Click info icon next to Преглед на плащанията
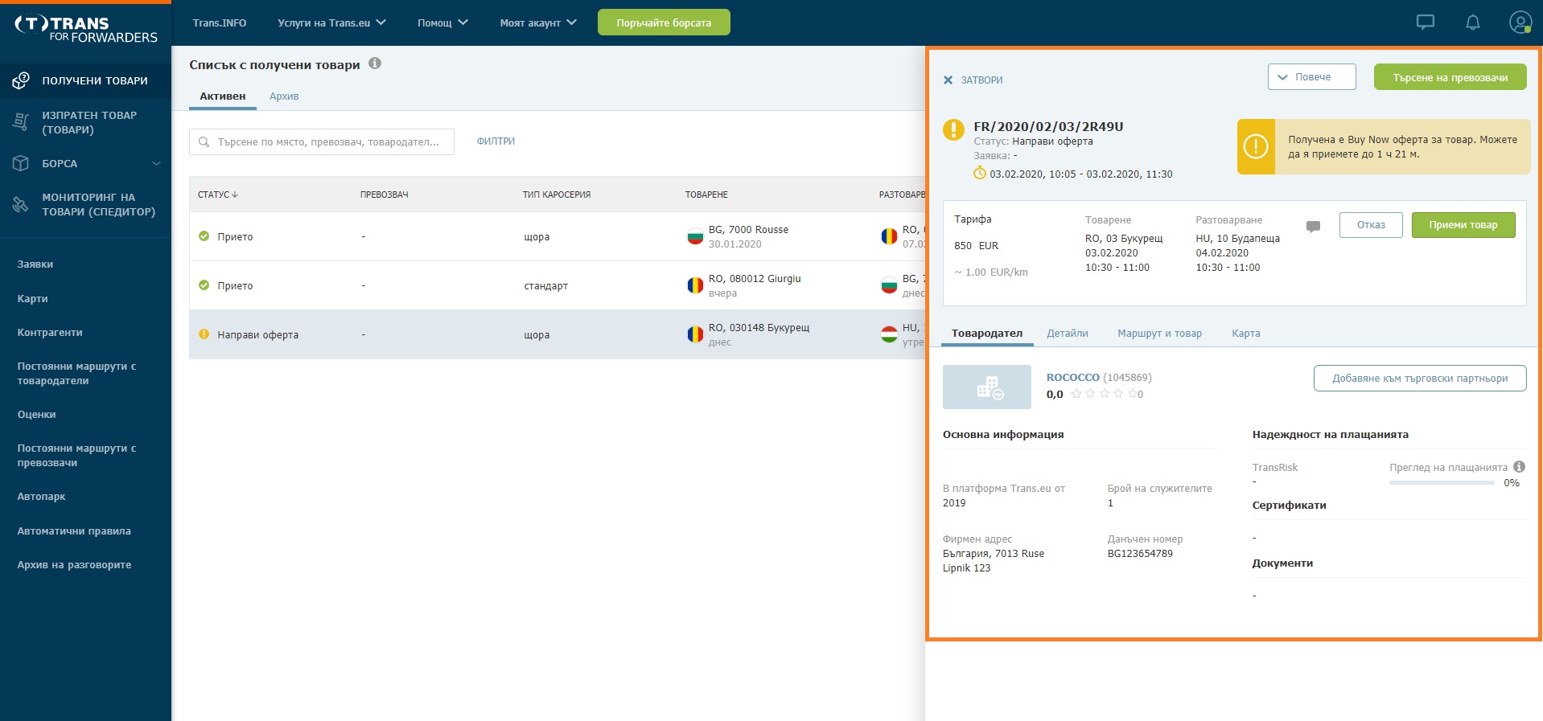 1519,467
